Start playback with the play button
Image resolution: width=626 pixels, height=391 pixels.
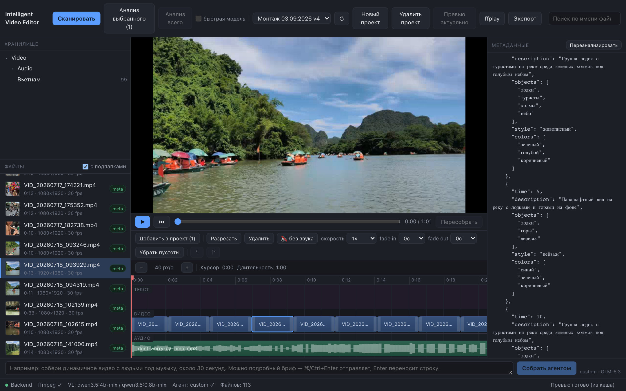(142, 222)
